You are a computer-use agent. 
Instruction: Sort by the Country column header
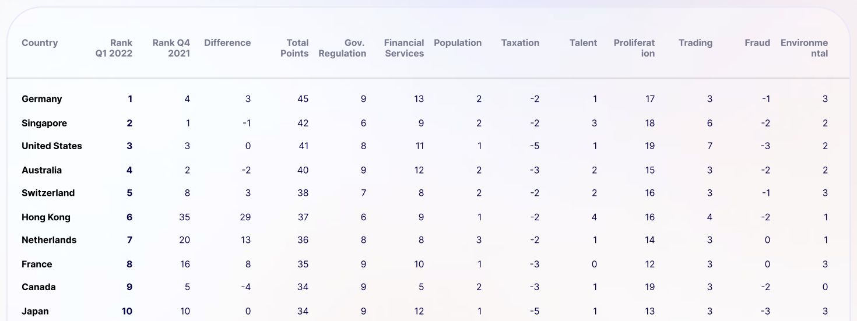(x=40, y=43)
